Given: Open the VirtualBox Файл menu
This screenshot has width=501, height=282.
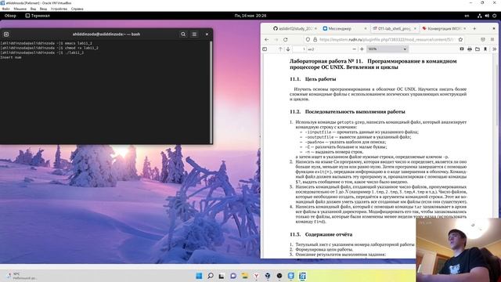Looking at the screenshot, I should click(x=5, y=9).
